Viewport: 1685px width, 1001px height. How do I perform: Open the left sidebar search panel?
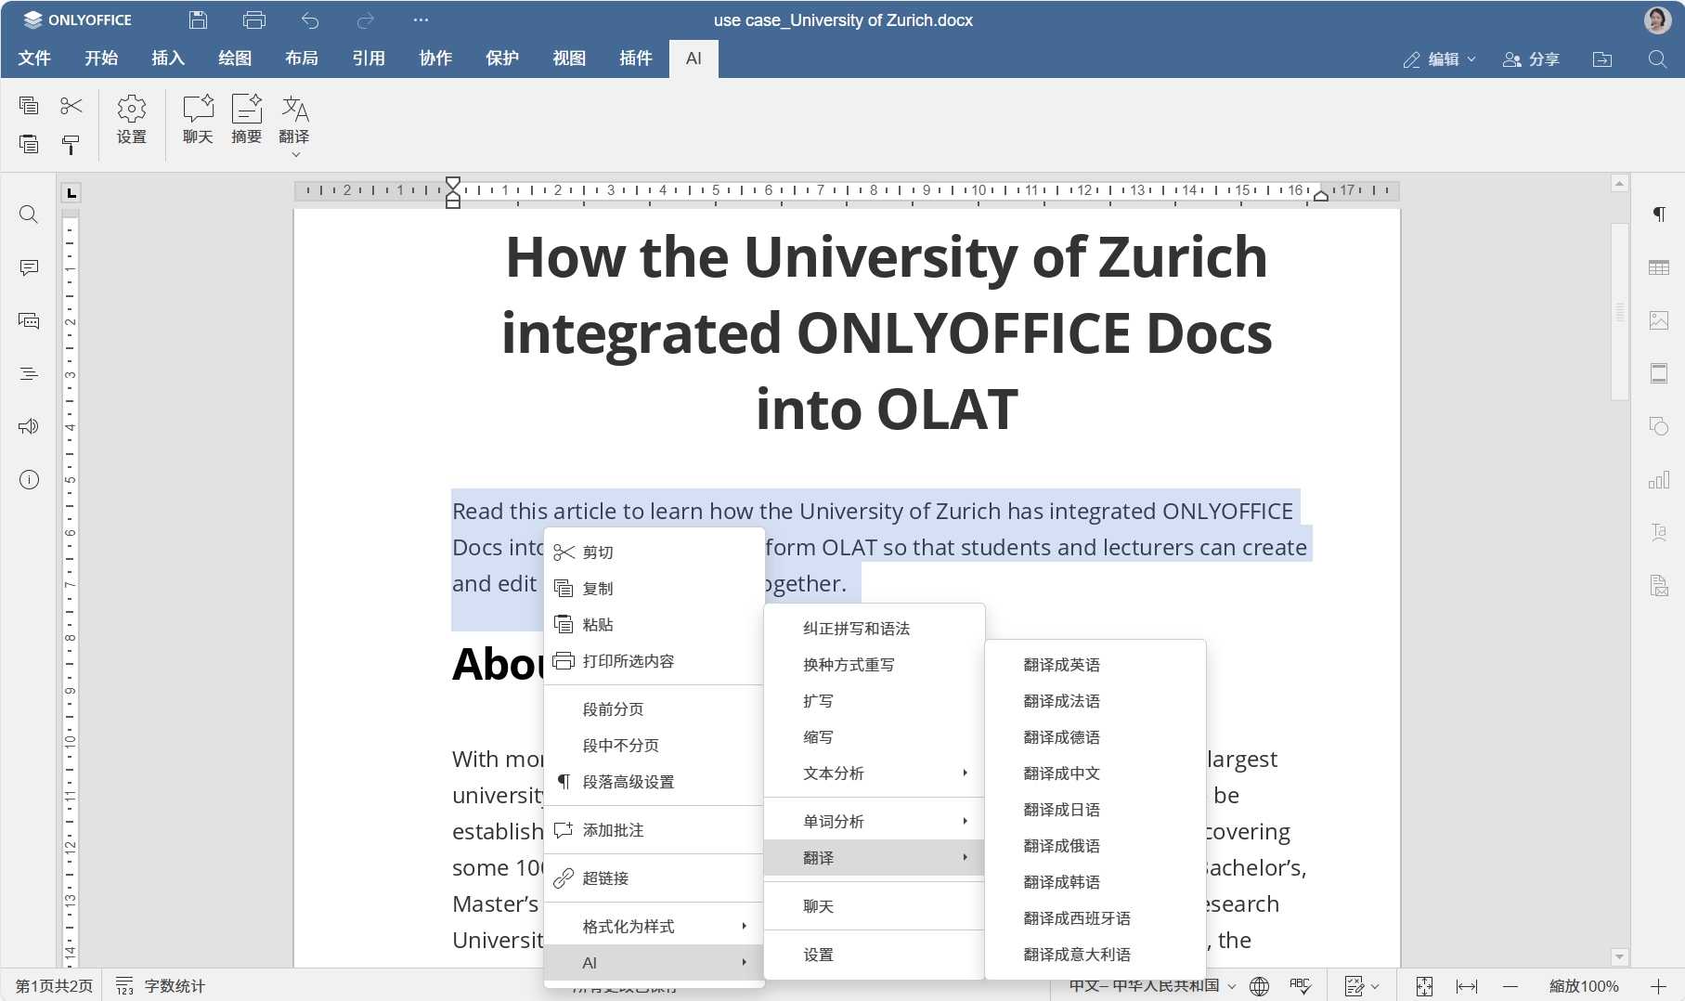pos(29,214)
